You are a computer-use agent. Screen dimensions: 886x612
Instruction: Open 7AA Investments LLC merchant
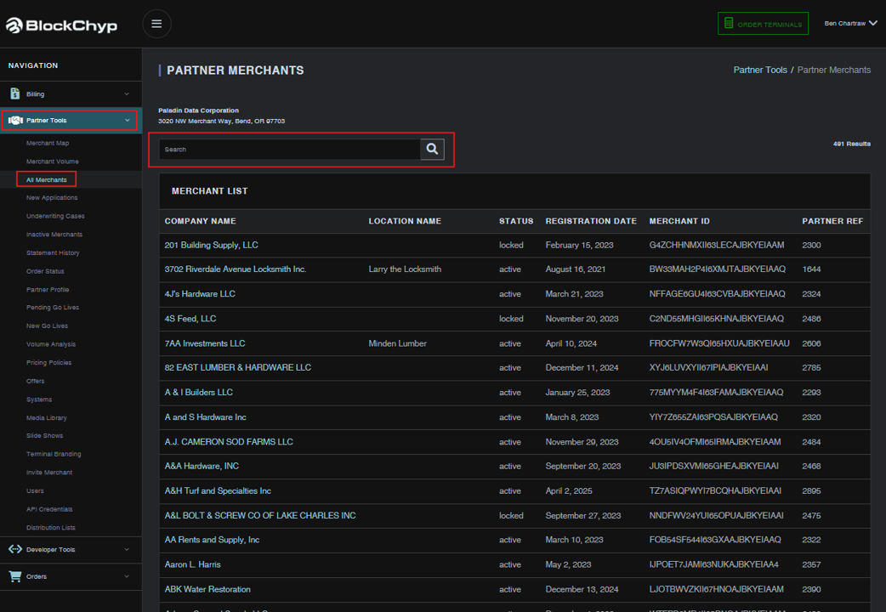point(205,343)
